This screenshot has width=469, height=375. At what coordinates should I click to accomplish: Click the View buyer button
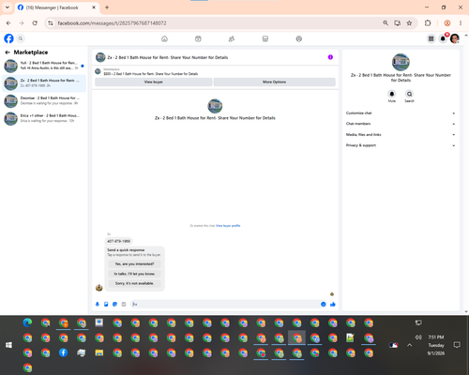coord(154,82)
